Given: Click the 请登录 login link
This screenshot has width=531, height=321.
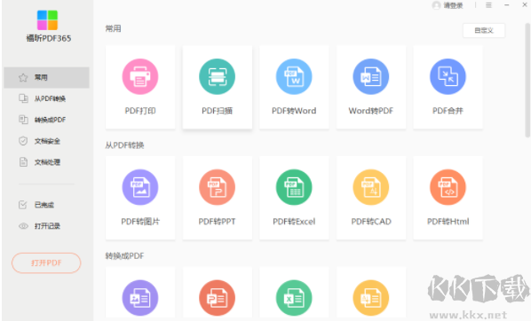Looking at the screenshot, I should pos(453,5).
